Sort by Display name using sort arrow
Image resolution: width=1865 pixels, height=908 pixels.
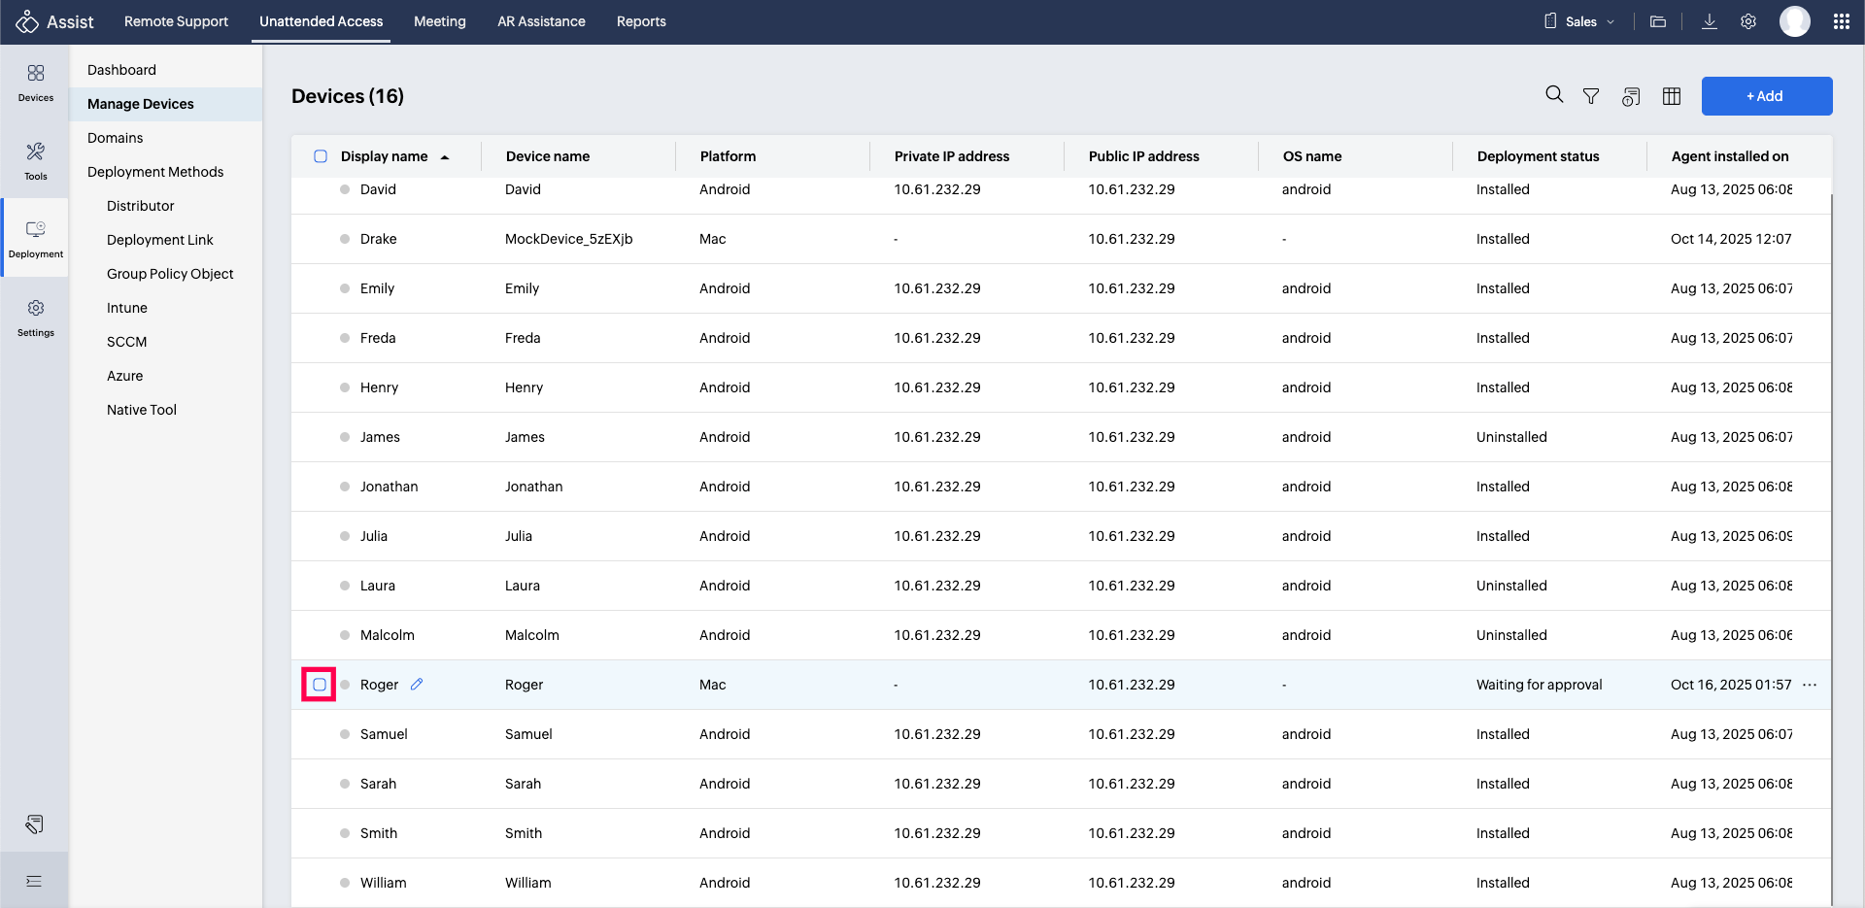[445, 157]
